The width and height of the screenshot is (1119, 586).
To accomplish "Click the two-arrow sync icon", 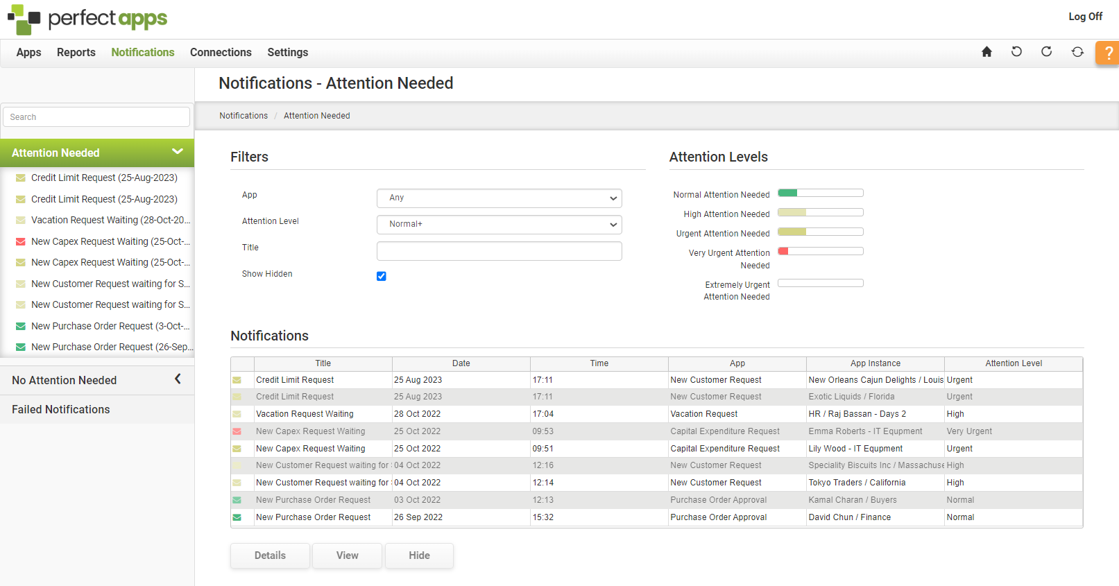I will [1077, 52].
